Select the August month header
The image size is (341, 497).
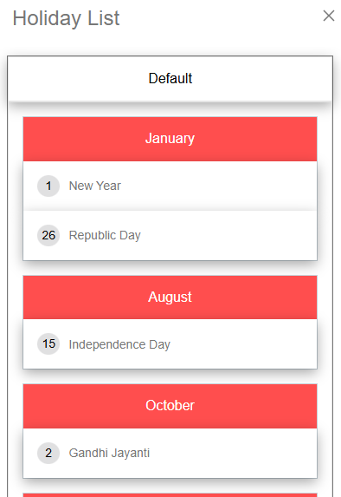170,298
